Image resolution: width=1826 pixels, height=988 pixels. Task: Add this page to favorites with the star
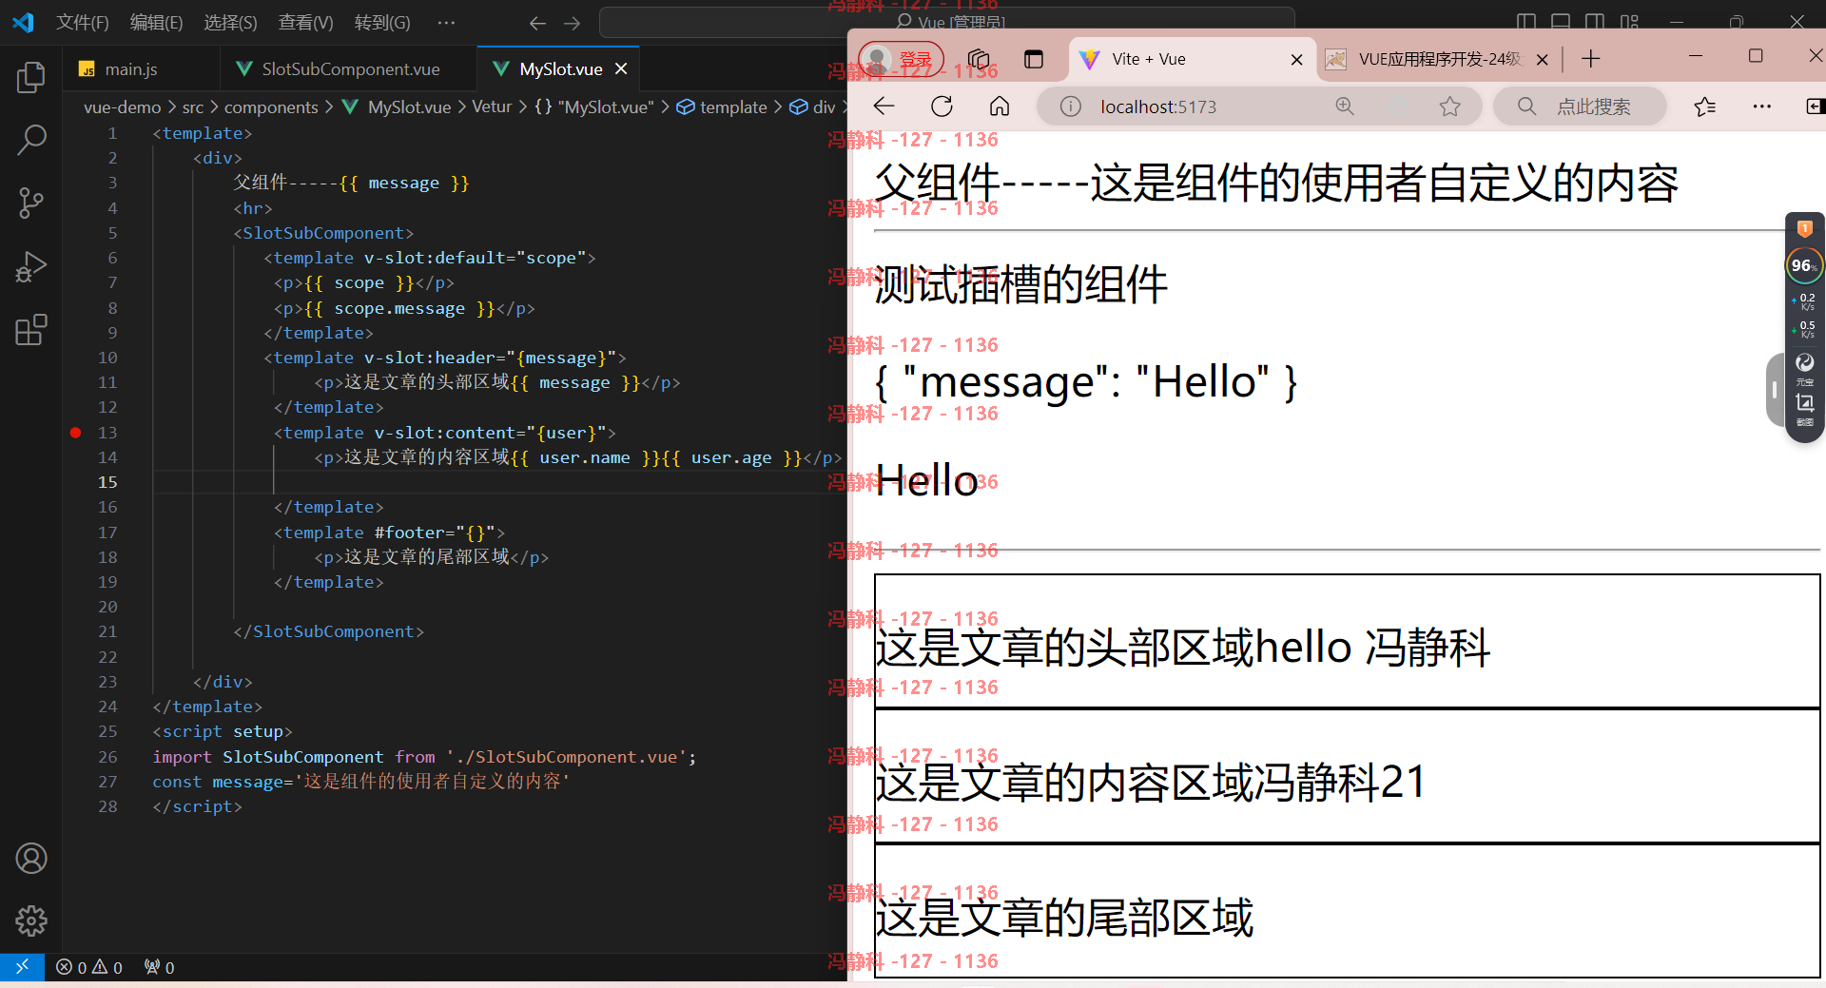tap(1449, 107)
